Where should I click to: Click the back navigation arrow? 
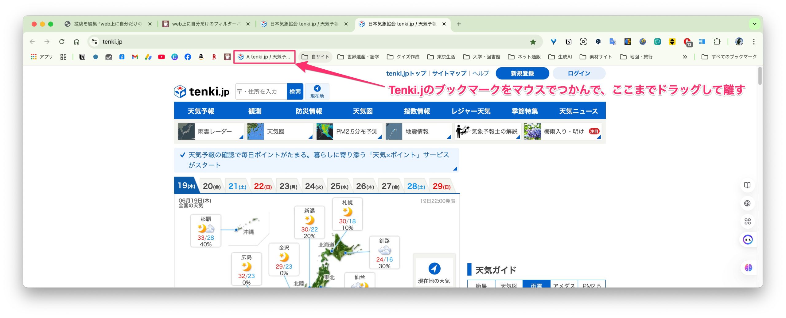tap(32, 41)
